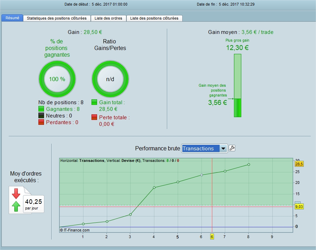
Task: Expand the Transactions dropdown arrow
Action: [x=223, y=149]
